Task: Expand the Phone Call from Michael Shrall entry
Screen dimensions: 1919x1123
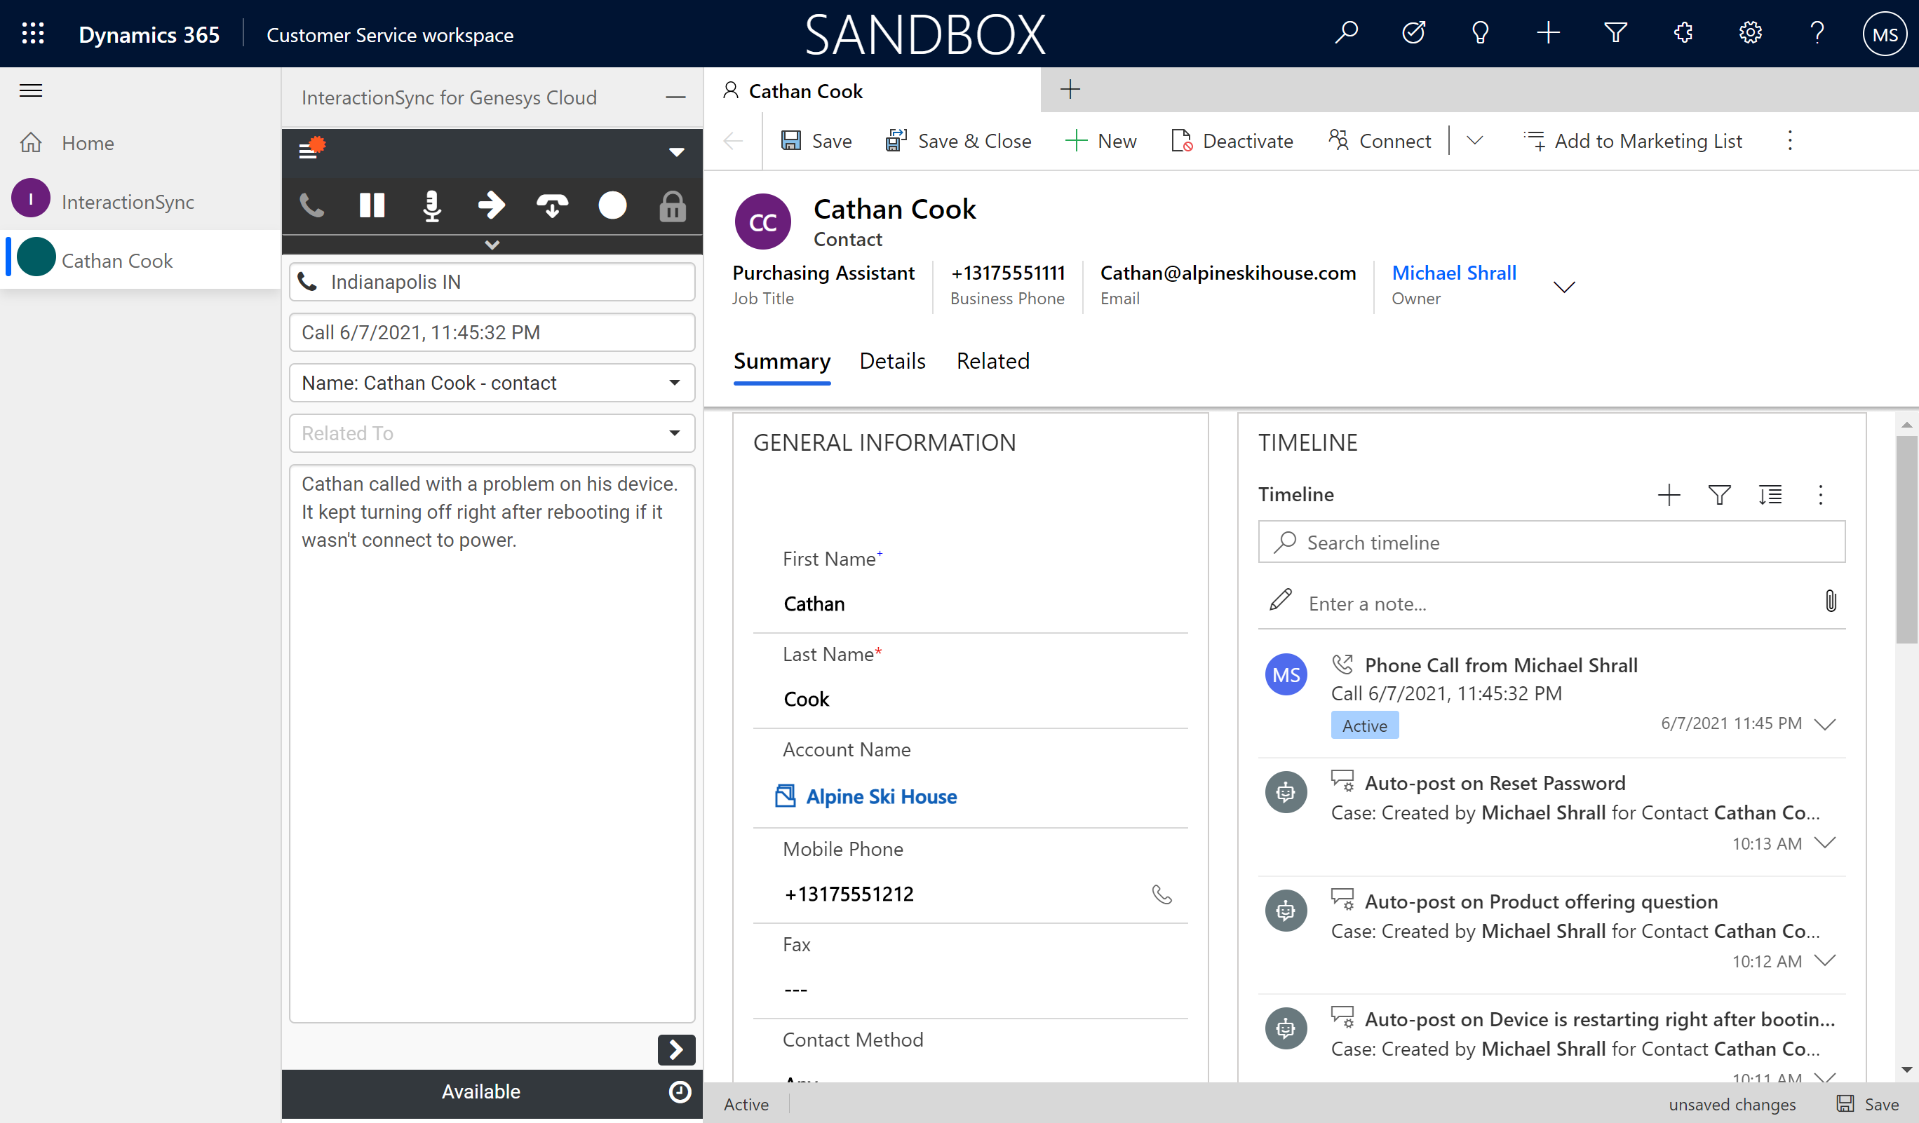Action: click(1825, 723)
